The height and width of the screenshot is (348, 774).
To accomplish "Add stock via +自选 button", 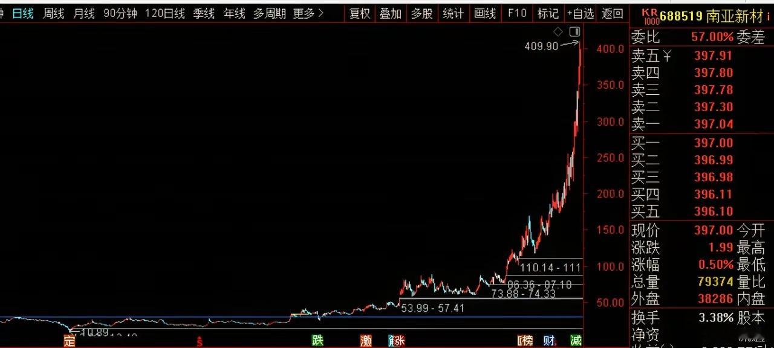I will click(580, 13).
